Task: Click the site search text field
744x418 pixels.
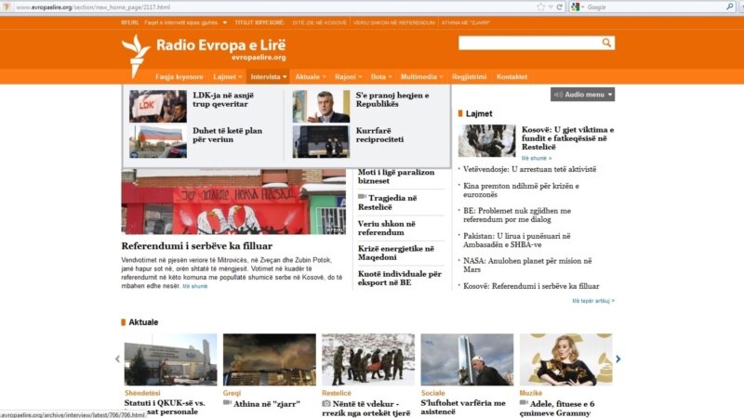Action: point(528,43)
